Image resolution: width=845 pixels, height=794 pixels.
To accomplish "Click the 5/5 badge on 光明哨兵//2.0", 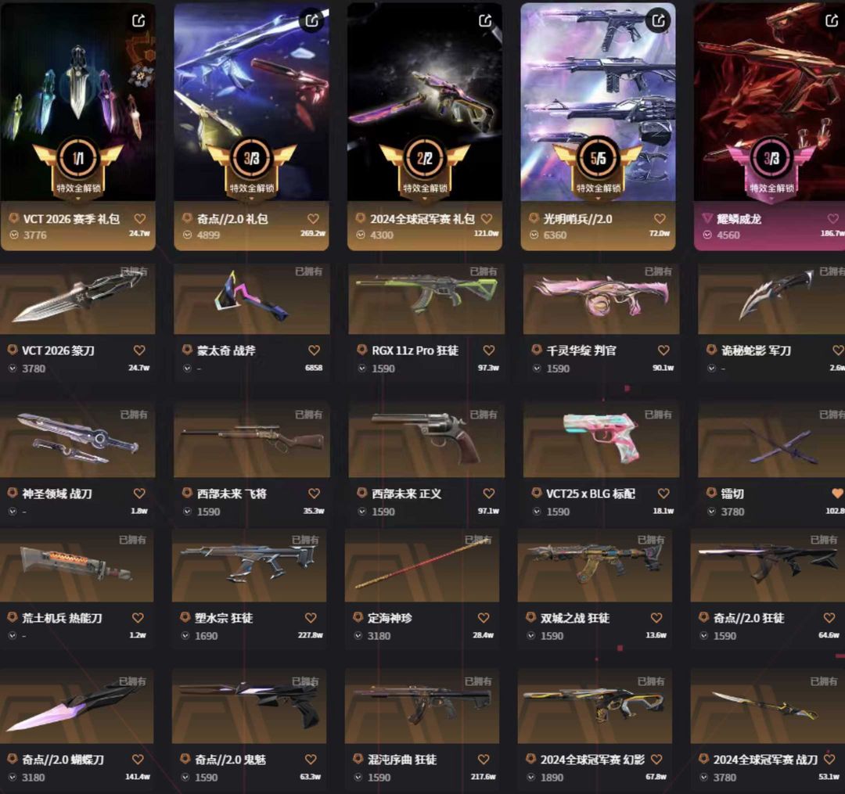I will pyautogui.click(x=599, y=158).
